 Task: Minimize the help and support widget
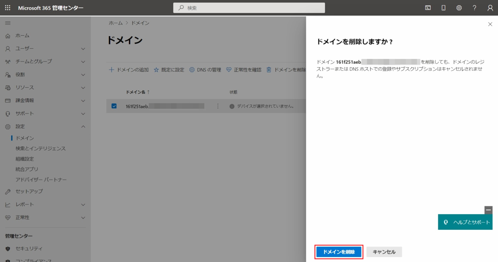[x=488, y=210]
